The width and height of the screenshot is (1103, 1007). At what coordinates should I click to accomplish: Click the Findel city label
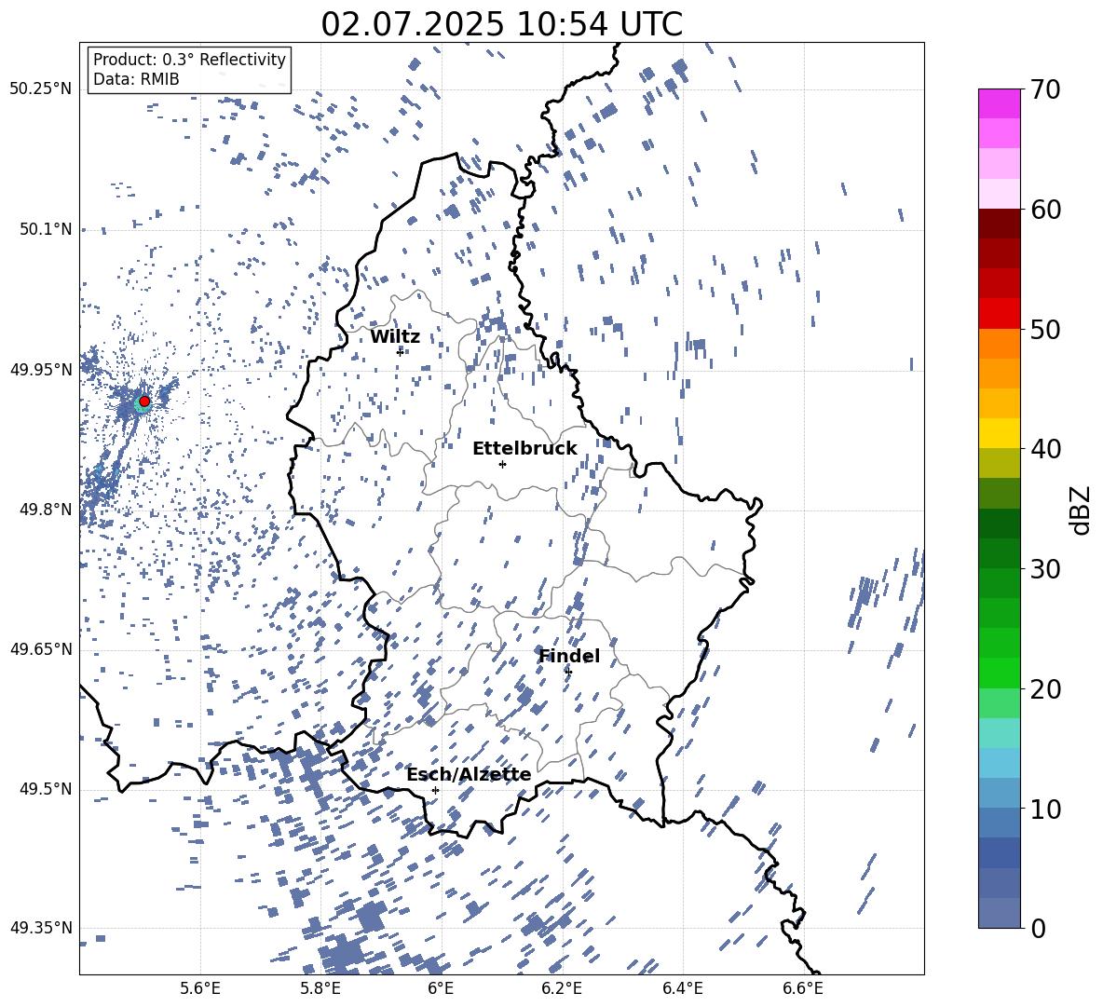(x=569, y=656)
